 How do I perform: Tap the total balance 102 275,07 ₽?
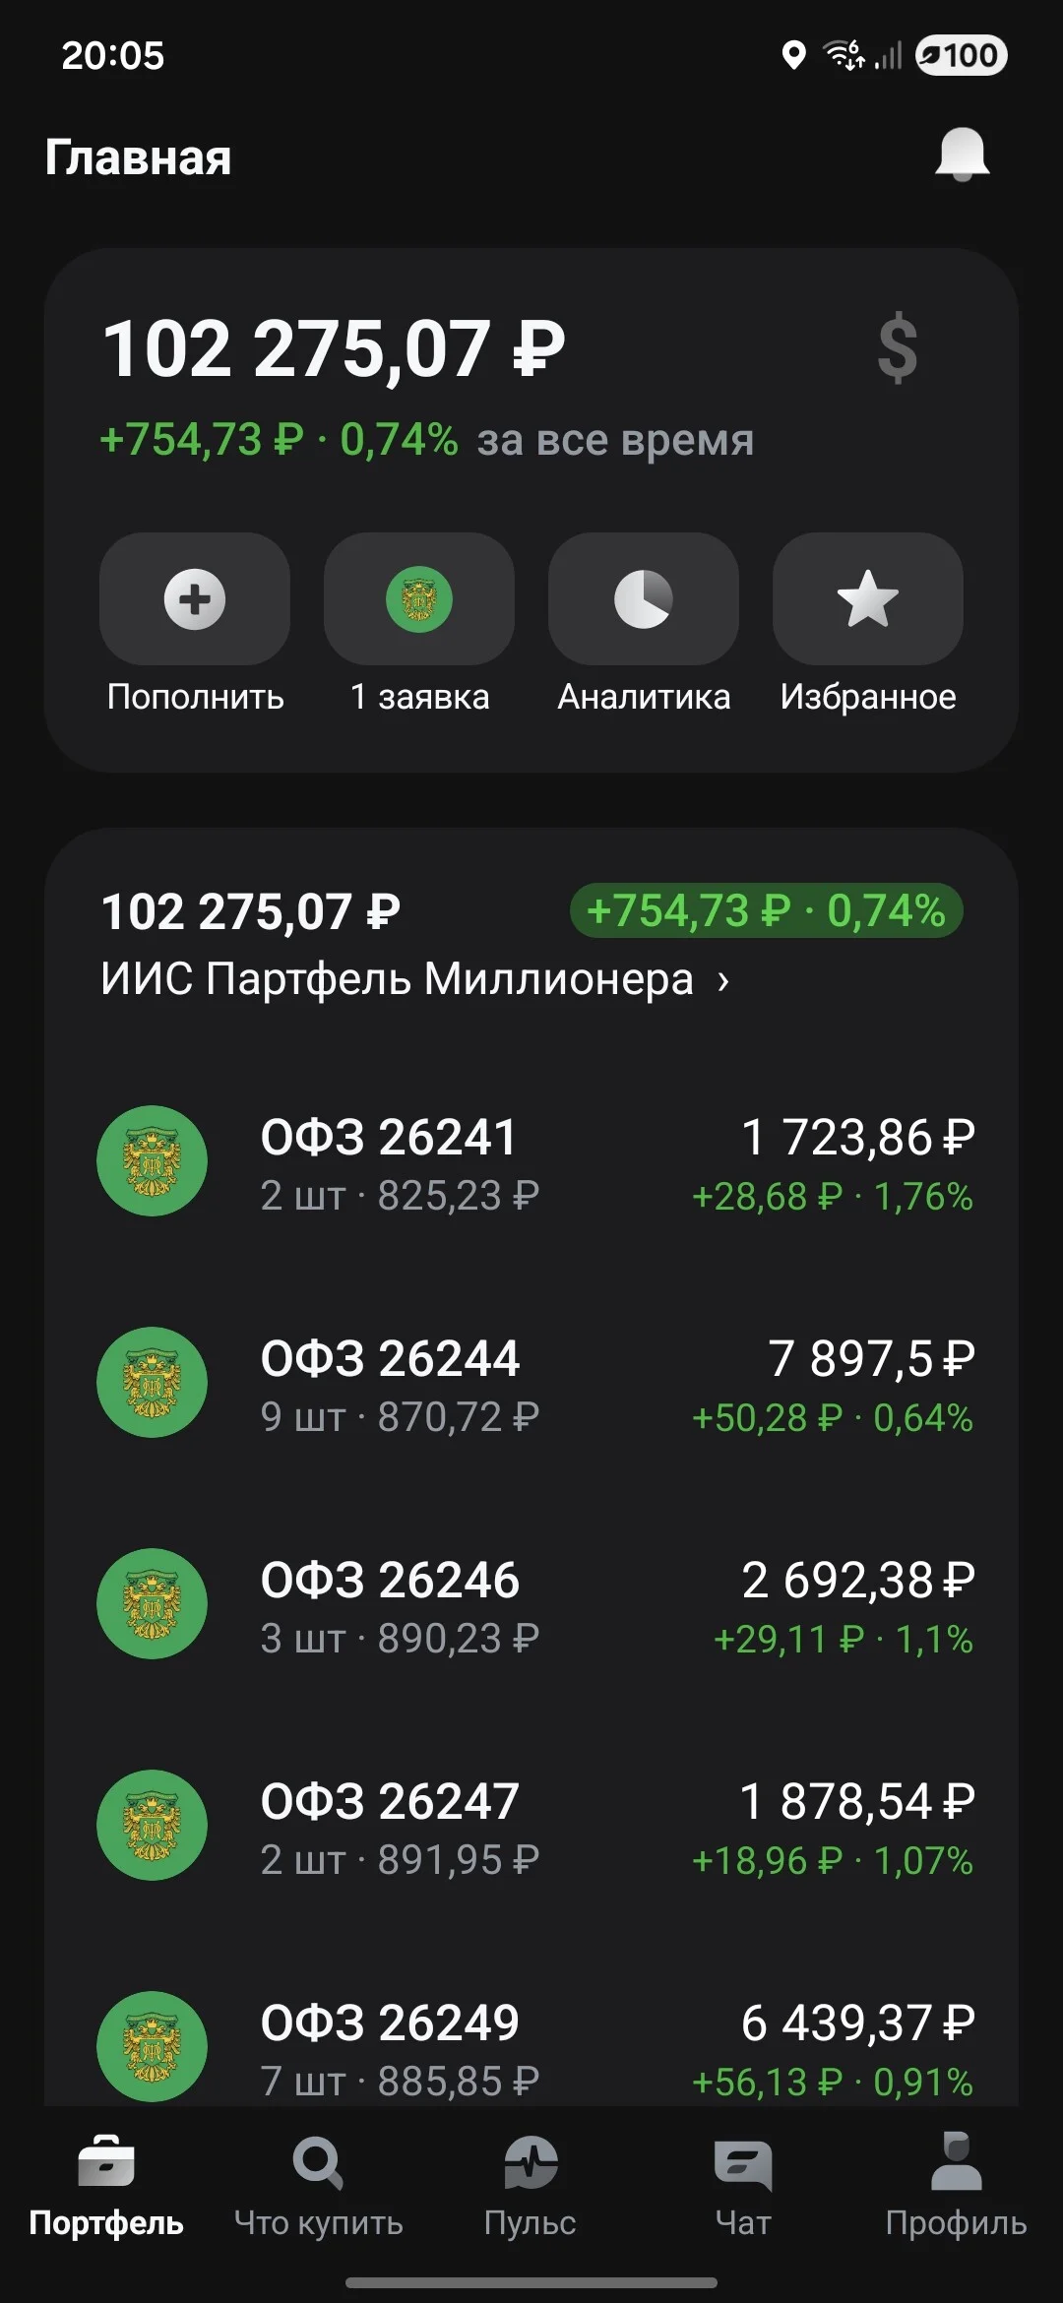coord(334,348)
